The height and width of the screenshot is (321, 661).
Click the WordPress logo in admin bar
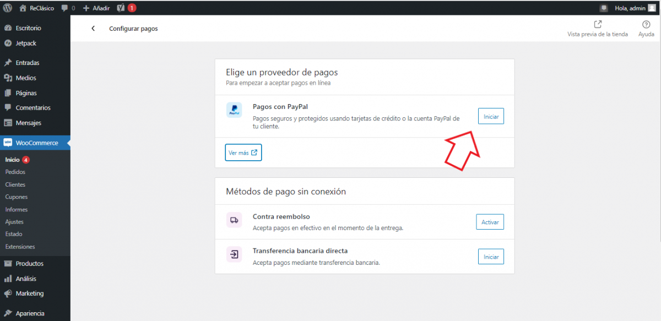pos(8,8)
